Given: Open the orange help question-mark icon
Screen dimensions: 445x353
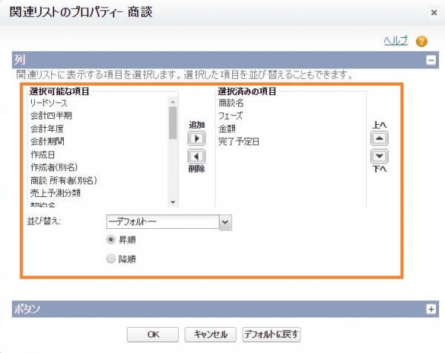Looking at the screenshot, I should pos(421,41).
